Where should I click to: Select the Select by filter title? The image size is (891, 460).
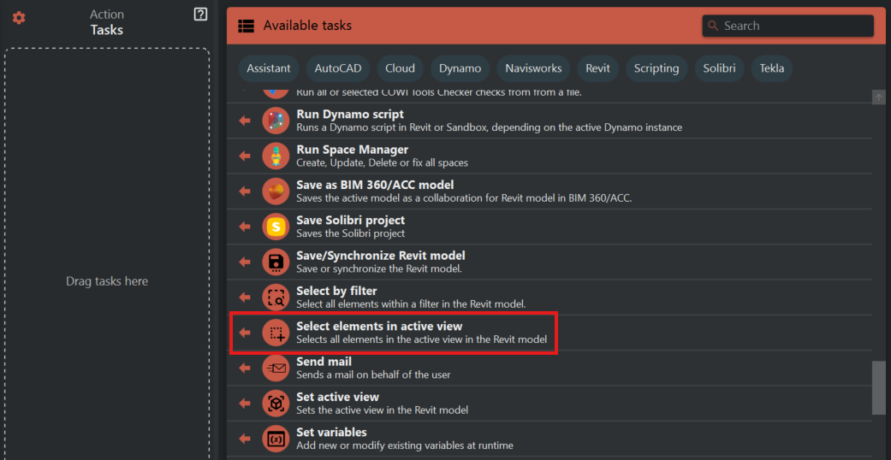point(336,292)
